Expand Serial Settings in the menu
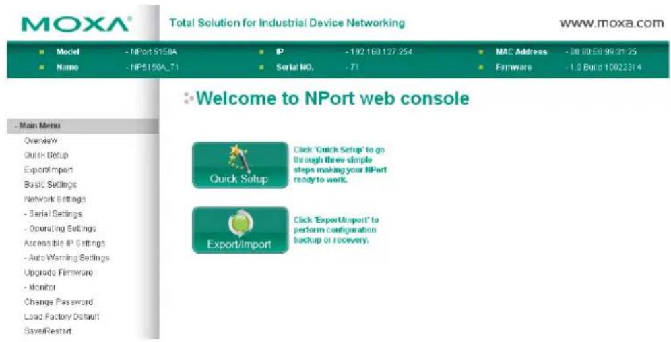The width and height of the screenshot is (671, 342). pos(53,213)
